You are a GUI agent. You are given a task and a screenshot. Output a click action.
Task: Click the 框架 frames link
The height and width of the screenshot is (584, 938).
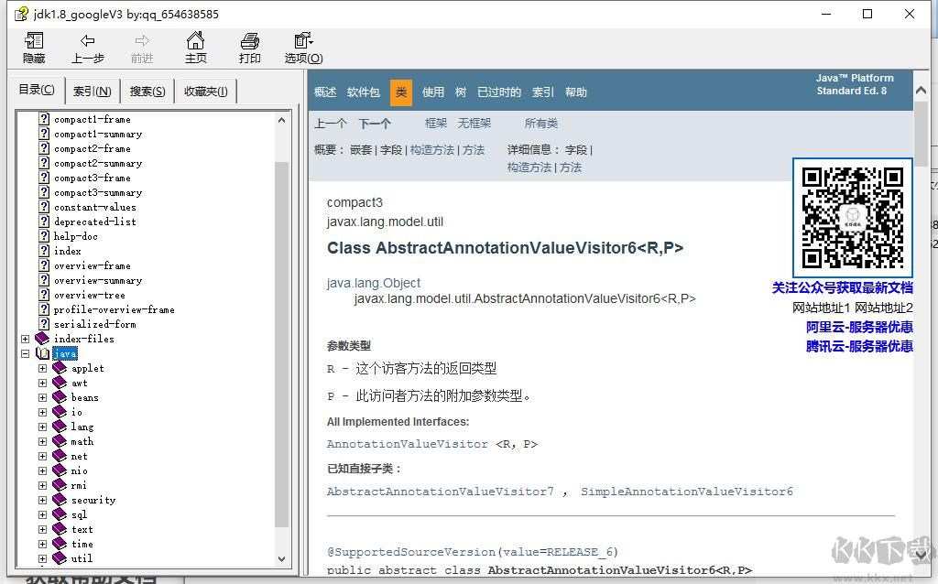(x=435, y=124)
